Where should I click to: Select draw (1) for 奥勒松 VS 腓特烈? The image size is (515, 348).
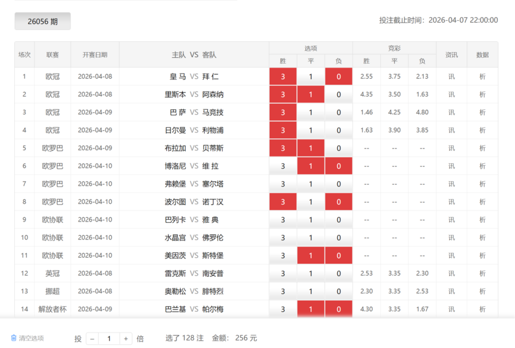coord(311,292)
